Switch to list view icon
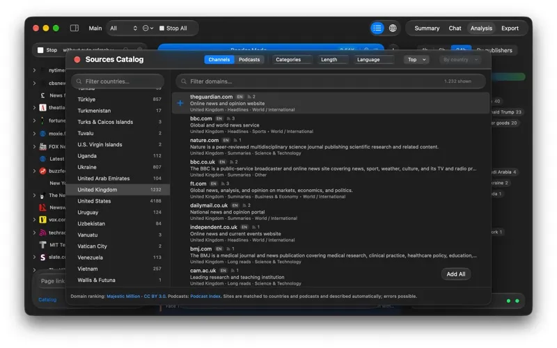 [377, 28]
